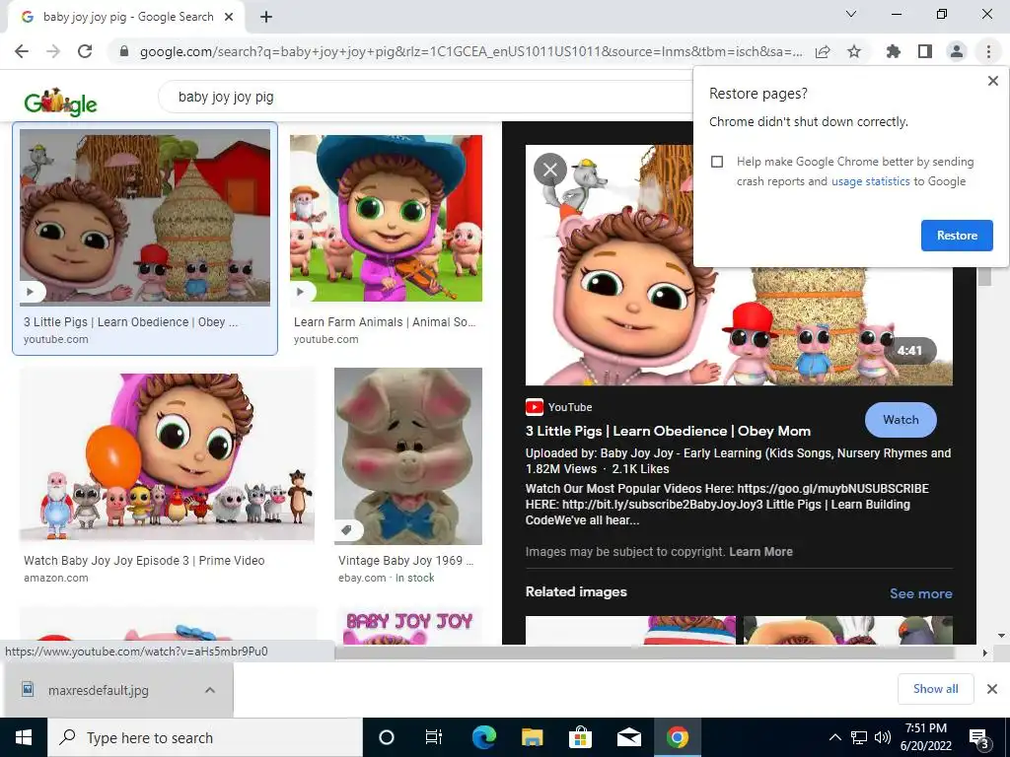Click the play badge on 3 Little Pigs thumbnail
The image size is (1010, 757).
pos(31,292)
